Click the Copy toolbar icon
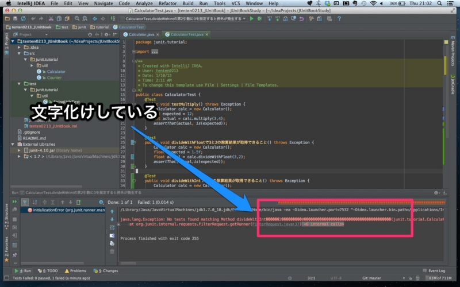460x287 pixels. tap(59, 19)
